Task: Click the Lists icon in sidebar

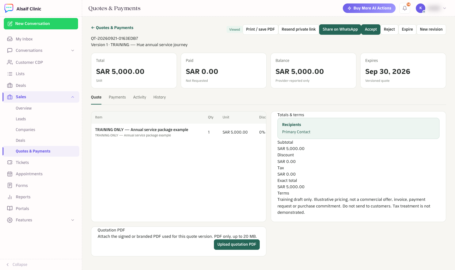Action: tap(10, 74)
